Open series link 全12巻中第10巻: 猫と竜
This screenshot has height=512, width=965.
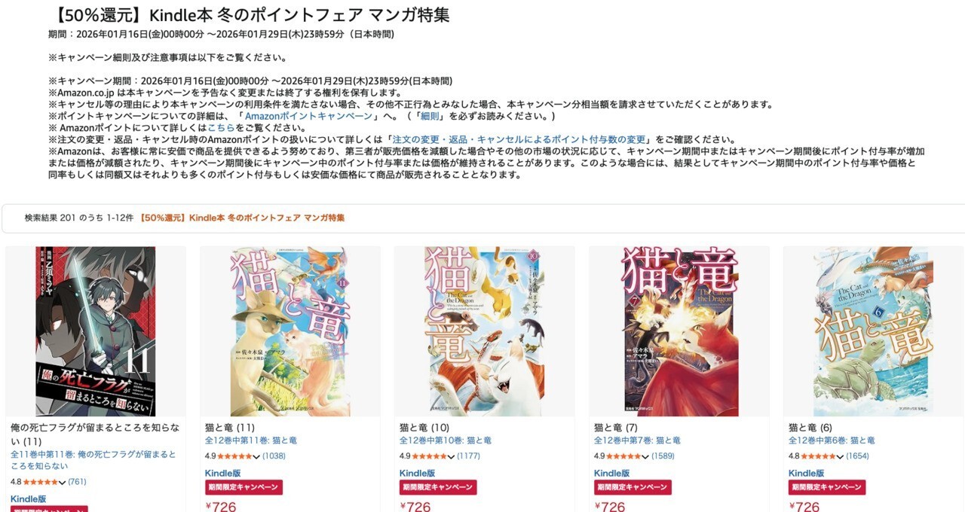(446, 440)
